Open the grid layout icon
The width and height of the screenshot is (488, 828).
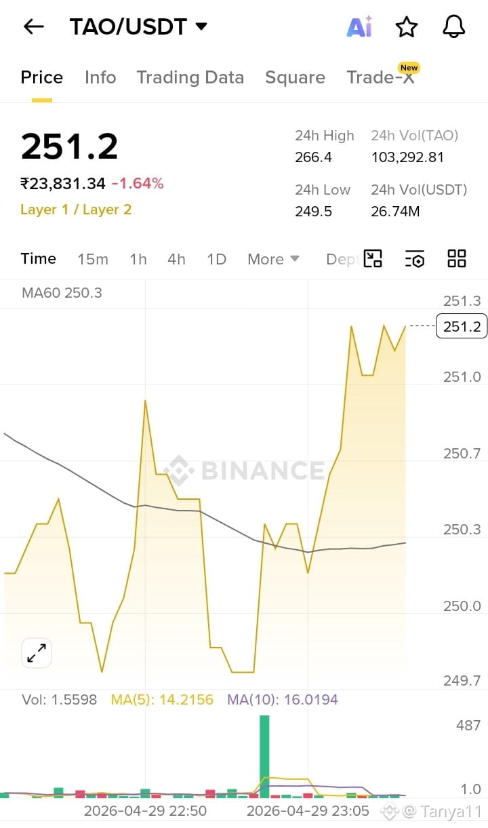click(457, 258)
